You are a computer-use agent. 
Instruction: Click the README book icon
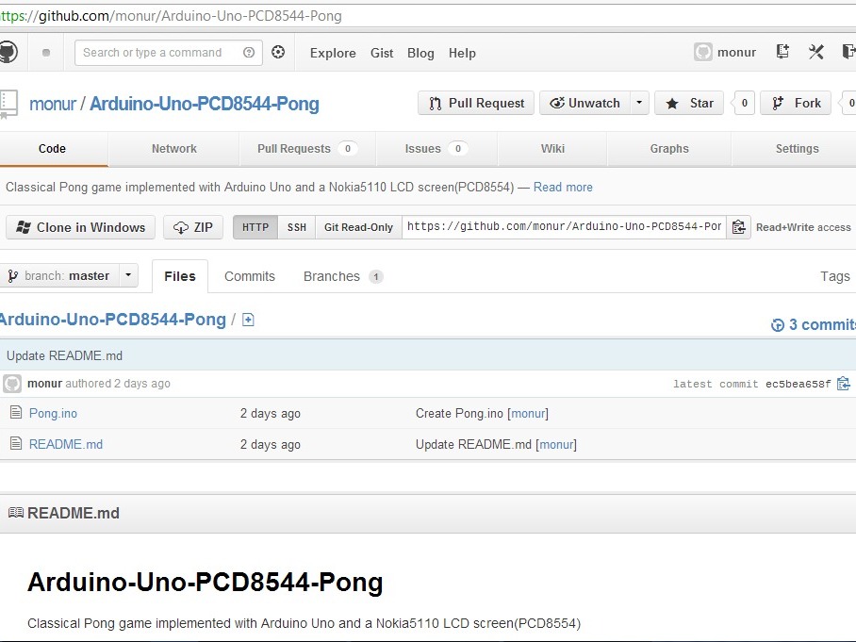click(x=16, y=513)
